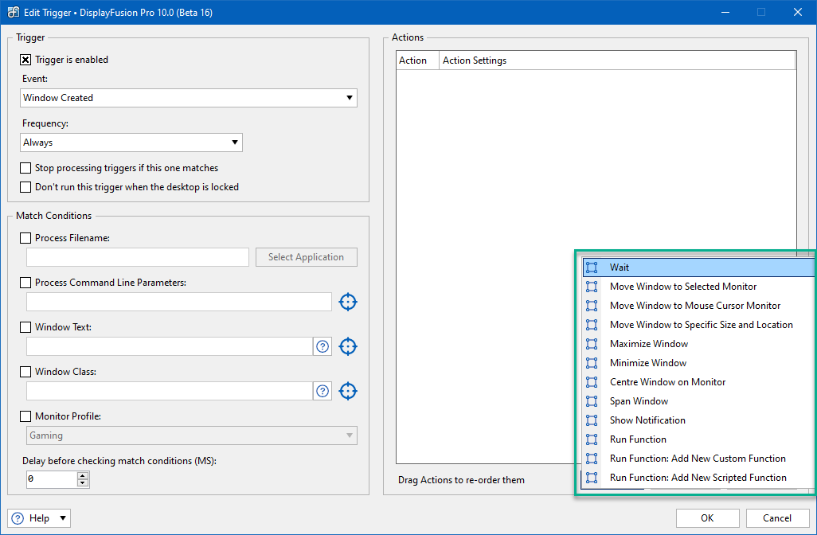Open the Event dropdown showing Window Created

[189, 98]
